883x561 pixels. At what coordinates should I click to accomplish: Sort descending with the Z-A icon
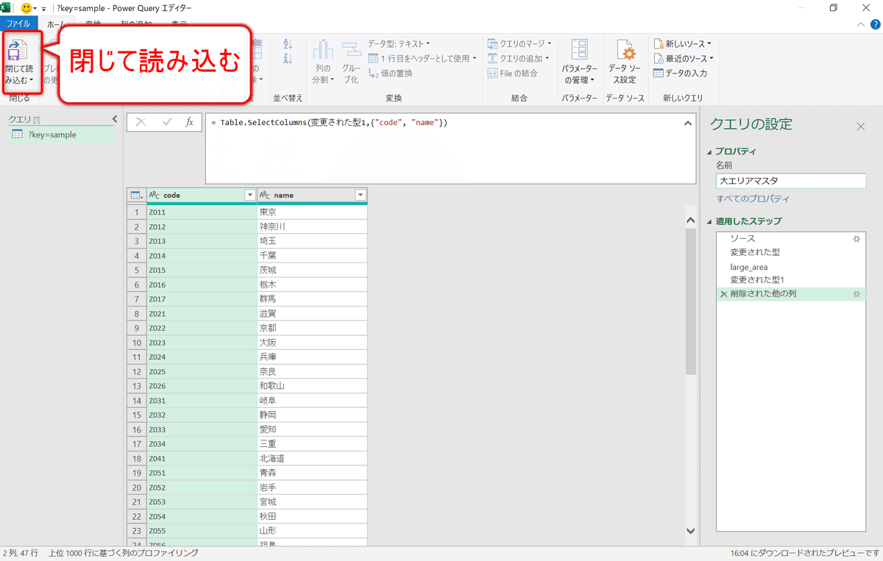coord(288,59)
